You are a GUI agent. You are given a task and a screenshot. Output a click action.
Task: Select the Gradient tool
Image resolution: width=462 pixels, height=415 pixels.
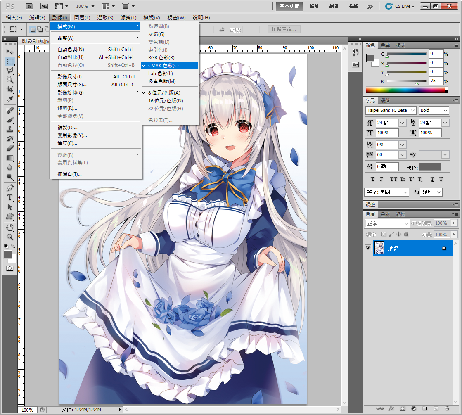[x=10, y=158]
